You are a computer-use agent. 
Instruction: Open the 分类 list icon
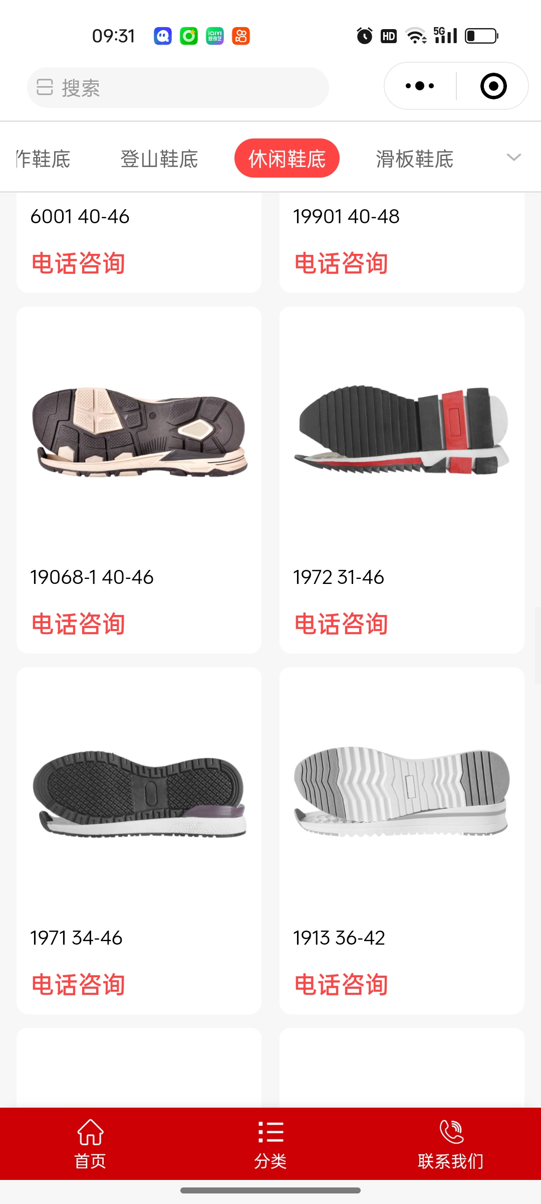pos(270,1132)
